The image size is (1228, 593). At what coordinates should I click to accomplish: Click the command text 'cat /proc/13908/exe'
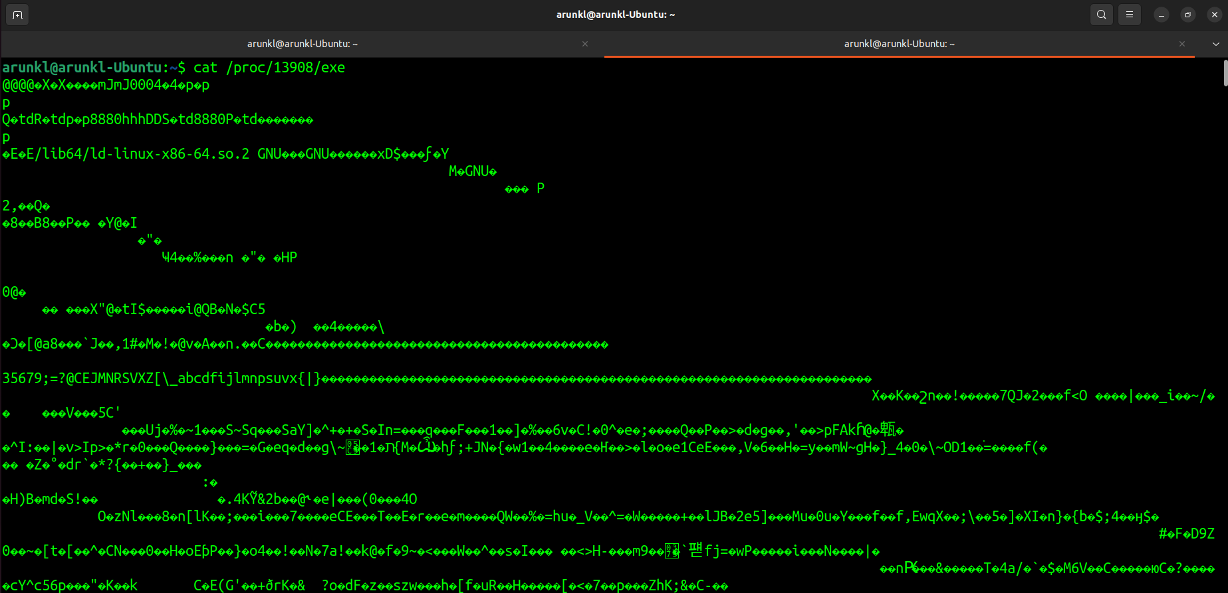tap(269, 68)
